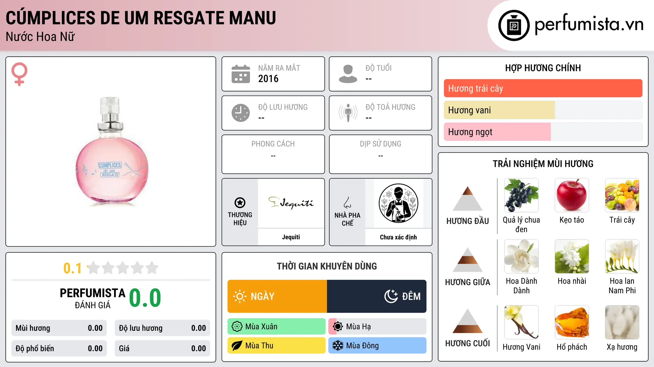
Task: Click the Hương giữa pyramid icon
Action: click(468, 260)
